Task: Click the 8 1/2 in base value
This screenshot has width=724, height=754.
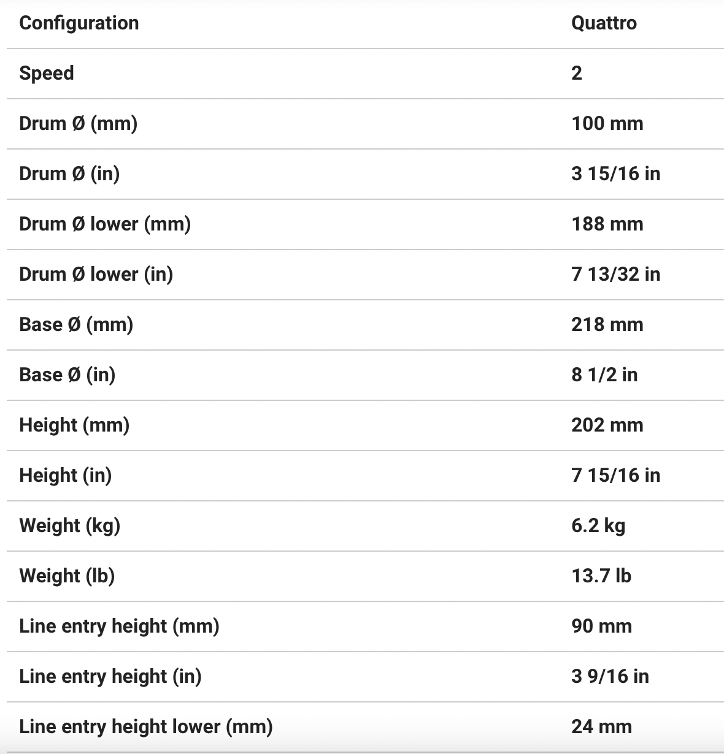Action: point(604,375)
